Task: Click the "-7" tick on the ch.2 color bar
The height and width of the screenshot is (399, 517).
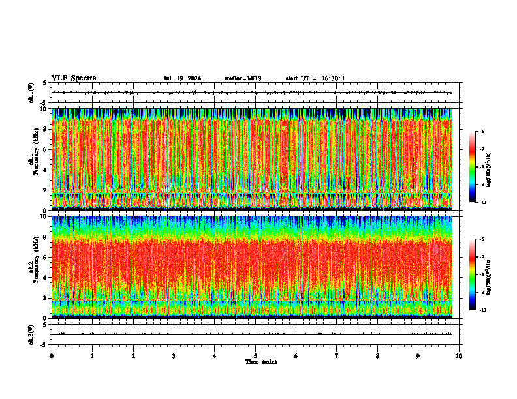Action: click(482, 257)
